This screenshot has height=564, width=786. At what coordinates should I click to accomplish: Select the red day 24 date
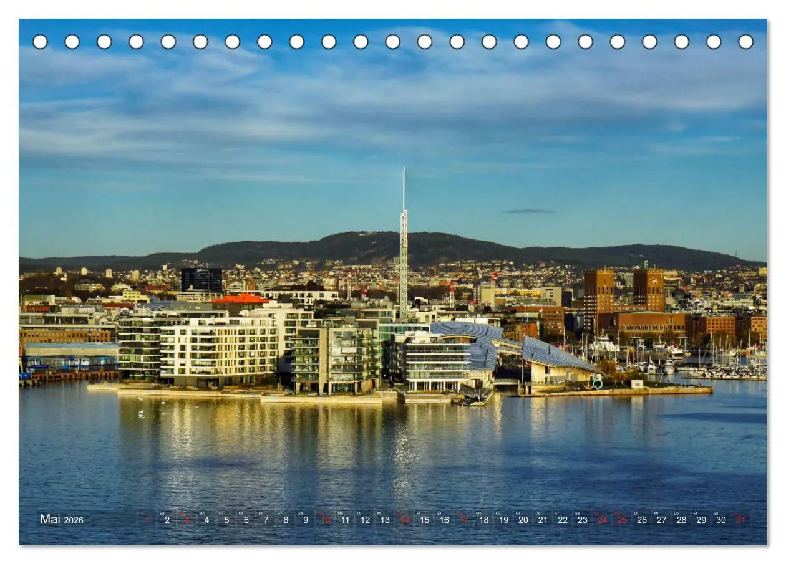602,520
